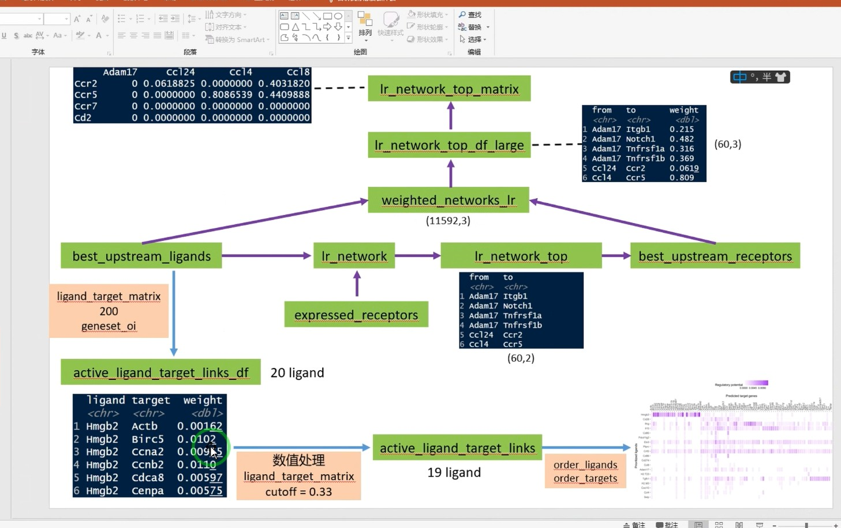
Task: Justify the text
Action: point(157,35)
